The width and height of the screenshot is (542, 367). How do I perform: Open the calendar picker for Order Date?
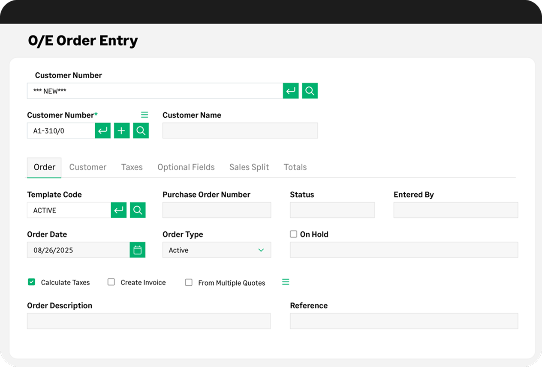point(138,250)
